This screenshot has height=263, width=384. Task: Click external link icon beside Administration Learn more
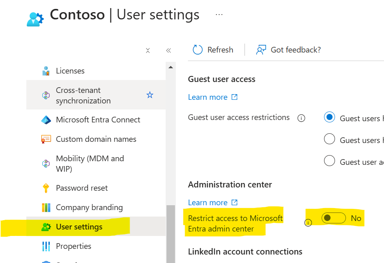(235, 202)
